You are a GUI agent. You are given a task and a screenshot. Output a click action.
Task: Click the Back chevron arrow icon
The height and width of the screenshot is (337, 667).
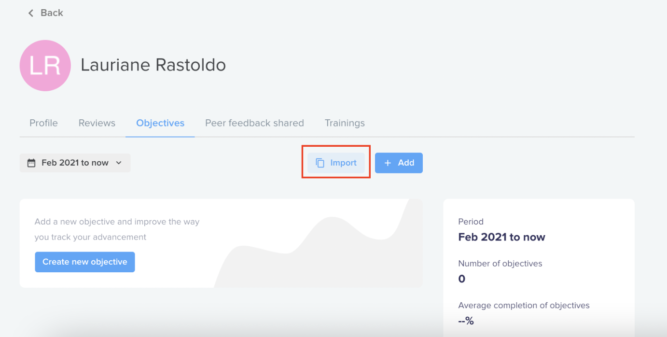click(x=31, y=13)
